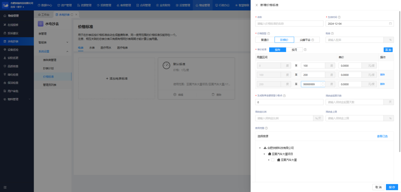Viewport: 401px width, 192px height.
Task: Select 阶梯价 price type
Action: [284, 40]
